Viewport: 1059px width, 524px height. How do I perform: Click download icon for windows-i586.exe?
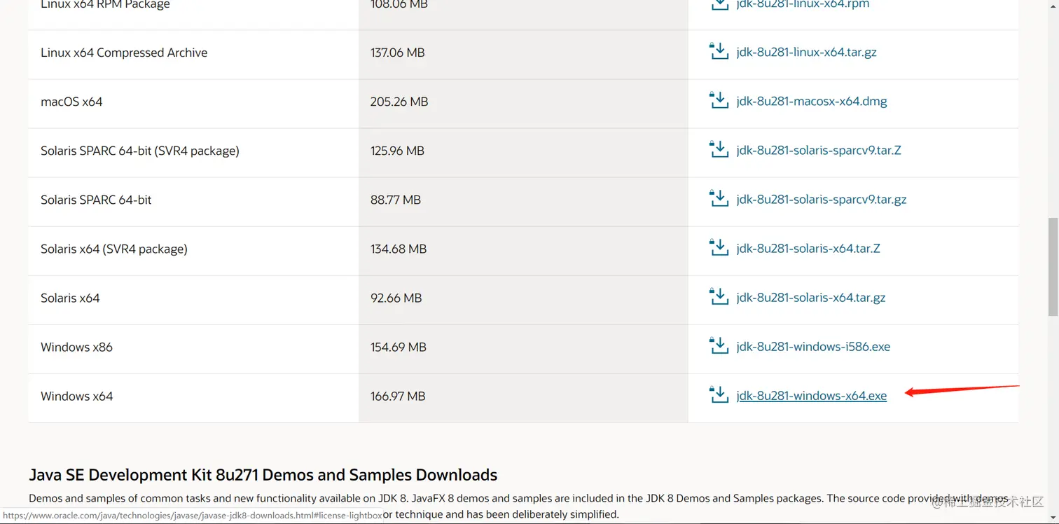(719, 346)
